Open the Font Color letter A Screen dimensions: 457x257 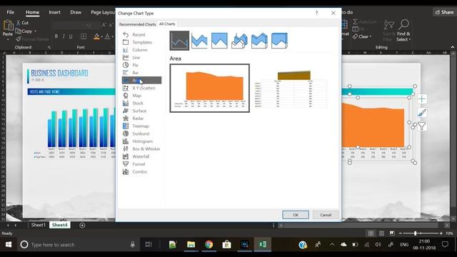(x=107, y=36)
